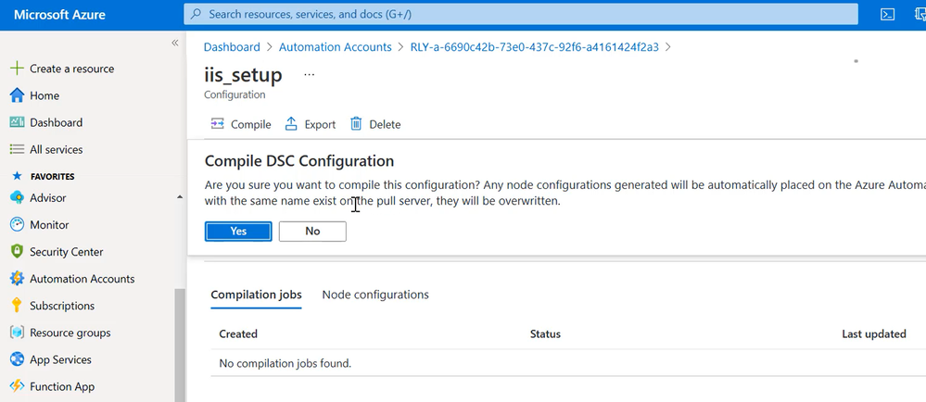This screenshot has width=926, height=402.
Task: Click the search magnifier icon
Action: [x=197, y=14]
